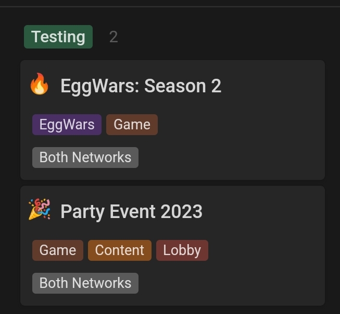
Task: Click the party popper emoji icon
Action: point(39,209)
